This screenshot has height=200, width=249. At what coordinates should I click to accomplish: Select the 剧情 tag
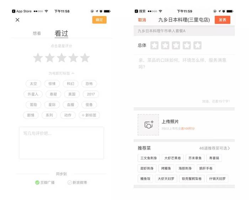[31, 115]
